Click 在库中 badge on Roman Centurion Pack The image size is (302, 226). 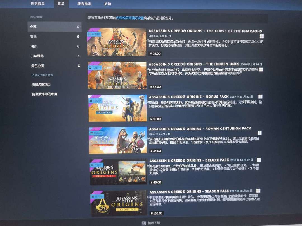click(96, 133)
